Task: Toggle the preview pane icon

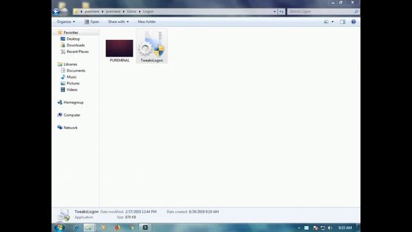Action: coord(342,22)
